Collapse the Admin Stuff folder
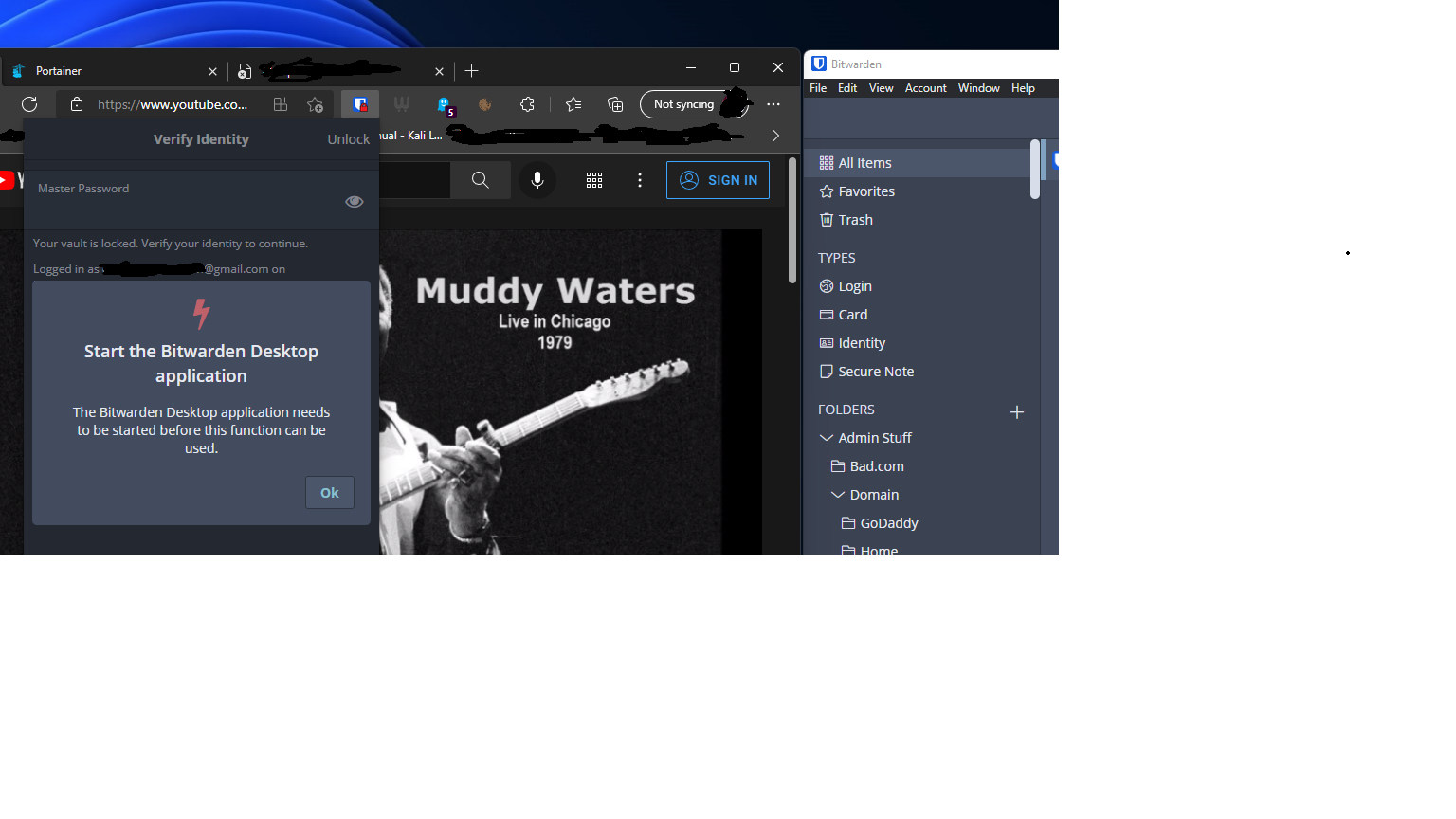The image size is (1456, 819). pyautogui.click(x=826, y=437)
